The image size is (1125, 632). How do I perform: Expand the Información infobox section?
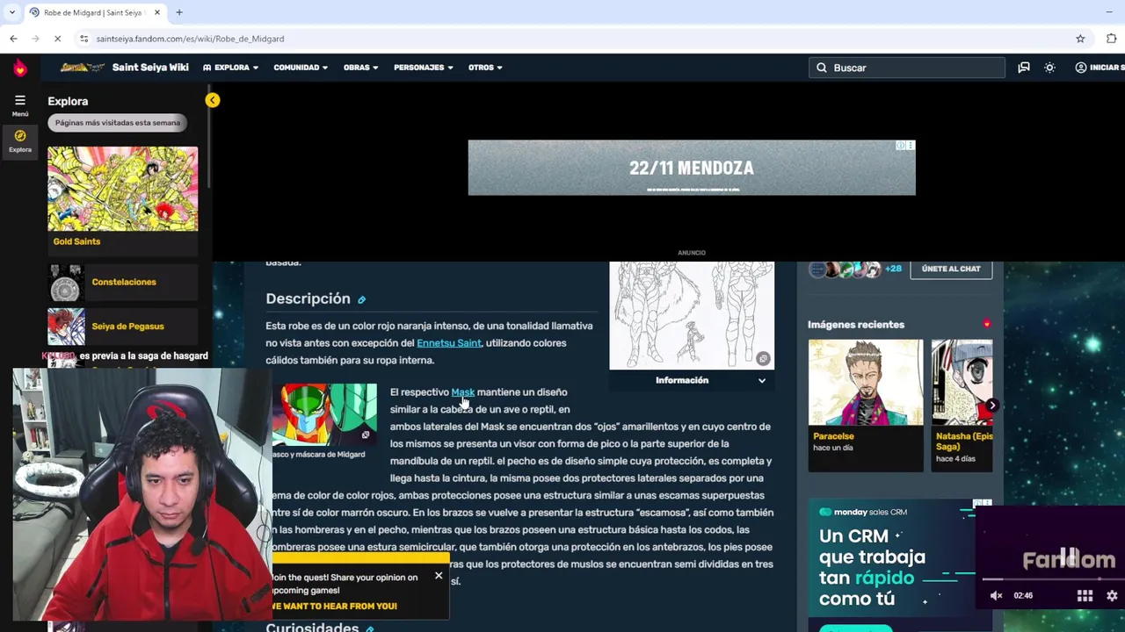click(692, 380)
